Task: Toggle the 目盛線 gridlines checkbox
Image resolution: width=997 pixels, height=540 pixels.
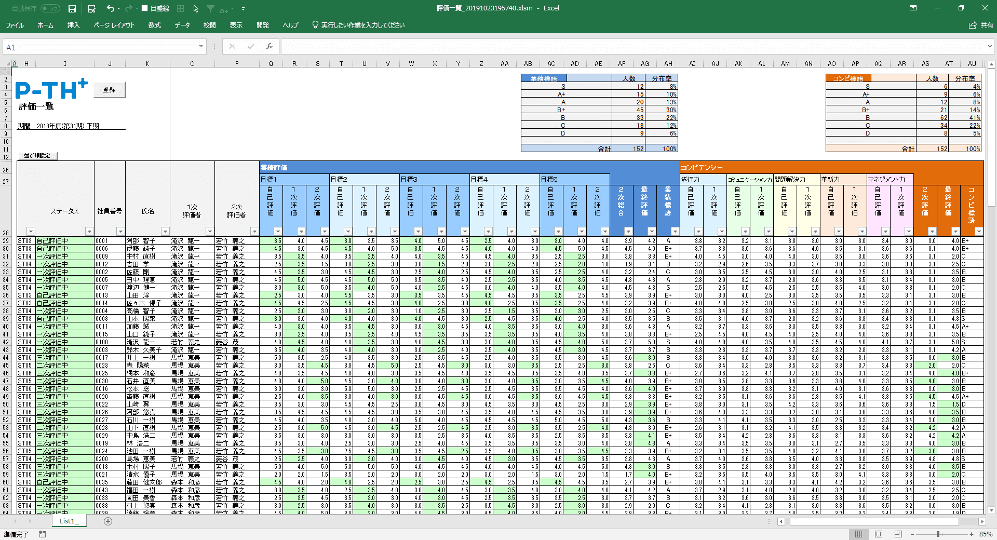Action: pos(145,9)
